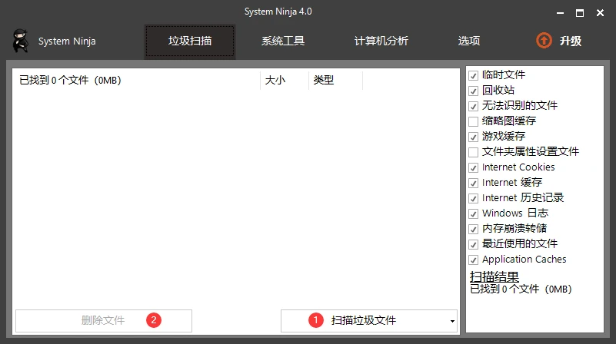Image resolution: width=616 pixels, height=344 pixels.
Task: Disable Internet 历史记录 checkbox
Action: (474, 198)
